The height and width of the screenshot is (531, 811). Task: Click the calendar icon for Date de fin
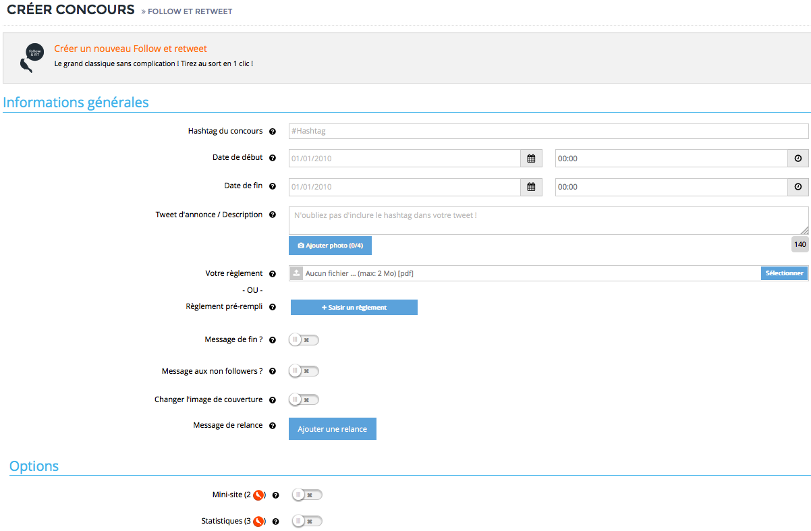pos(531,187)
